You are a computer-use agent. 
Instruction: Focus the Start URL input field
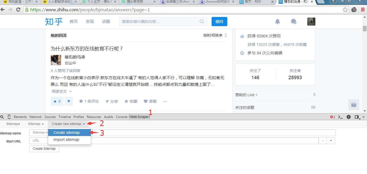click(x=174, y=141)
